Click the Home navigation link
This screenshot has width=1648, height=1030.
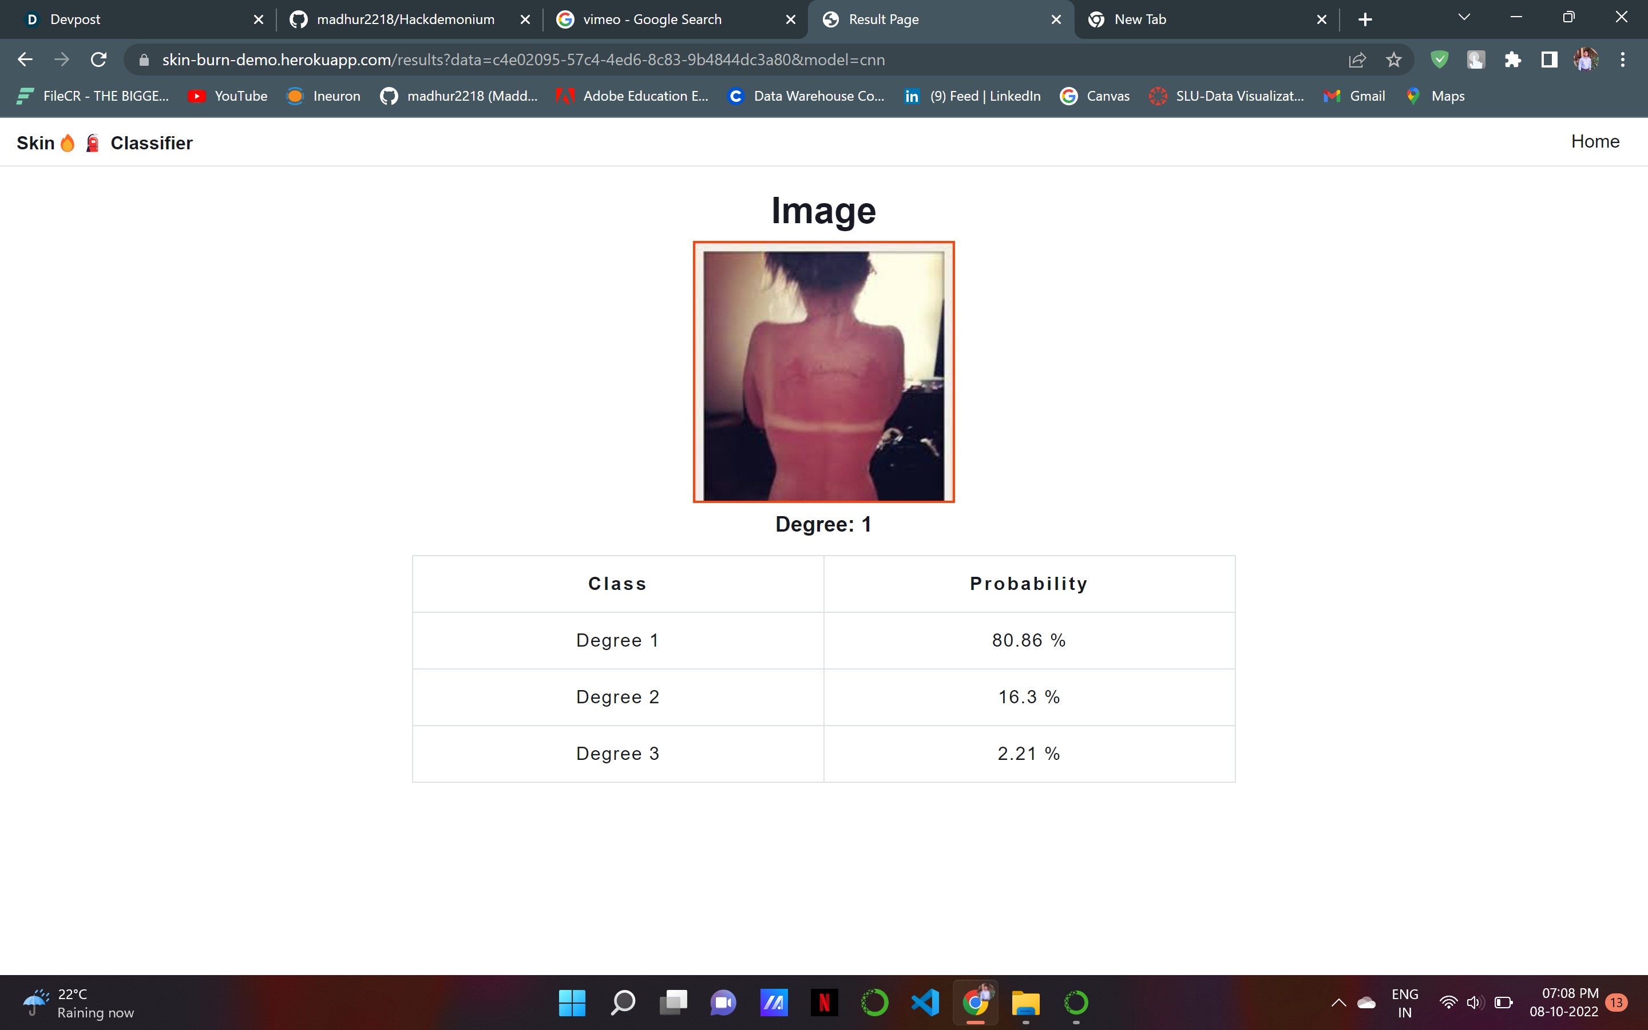pyautogui.click(x=1595, y=142)
